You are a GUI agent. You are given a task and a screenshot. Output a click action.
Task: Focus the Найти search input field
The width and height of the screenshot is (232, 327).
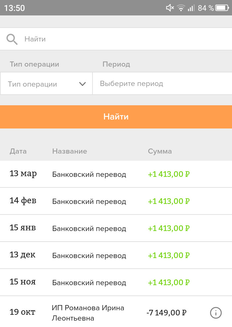point(116,39)
